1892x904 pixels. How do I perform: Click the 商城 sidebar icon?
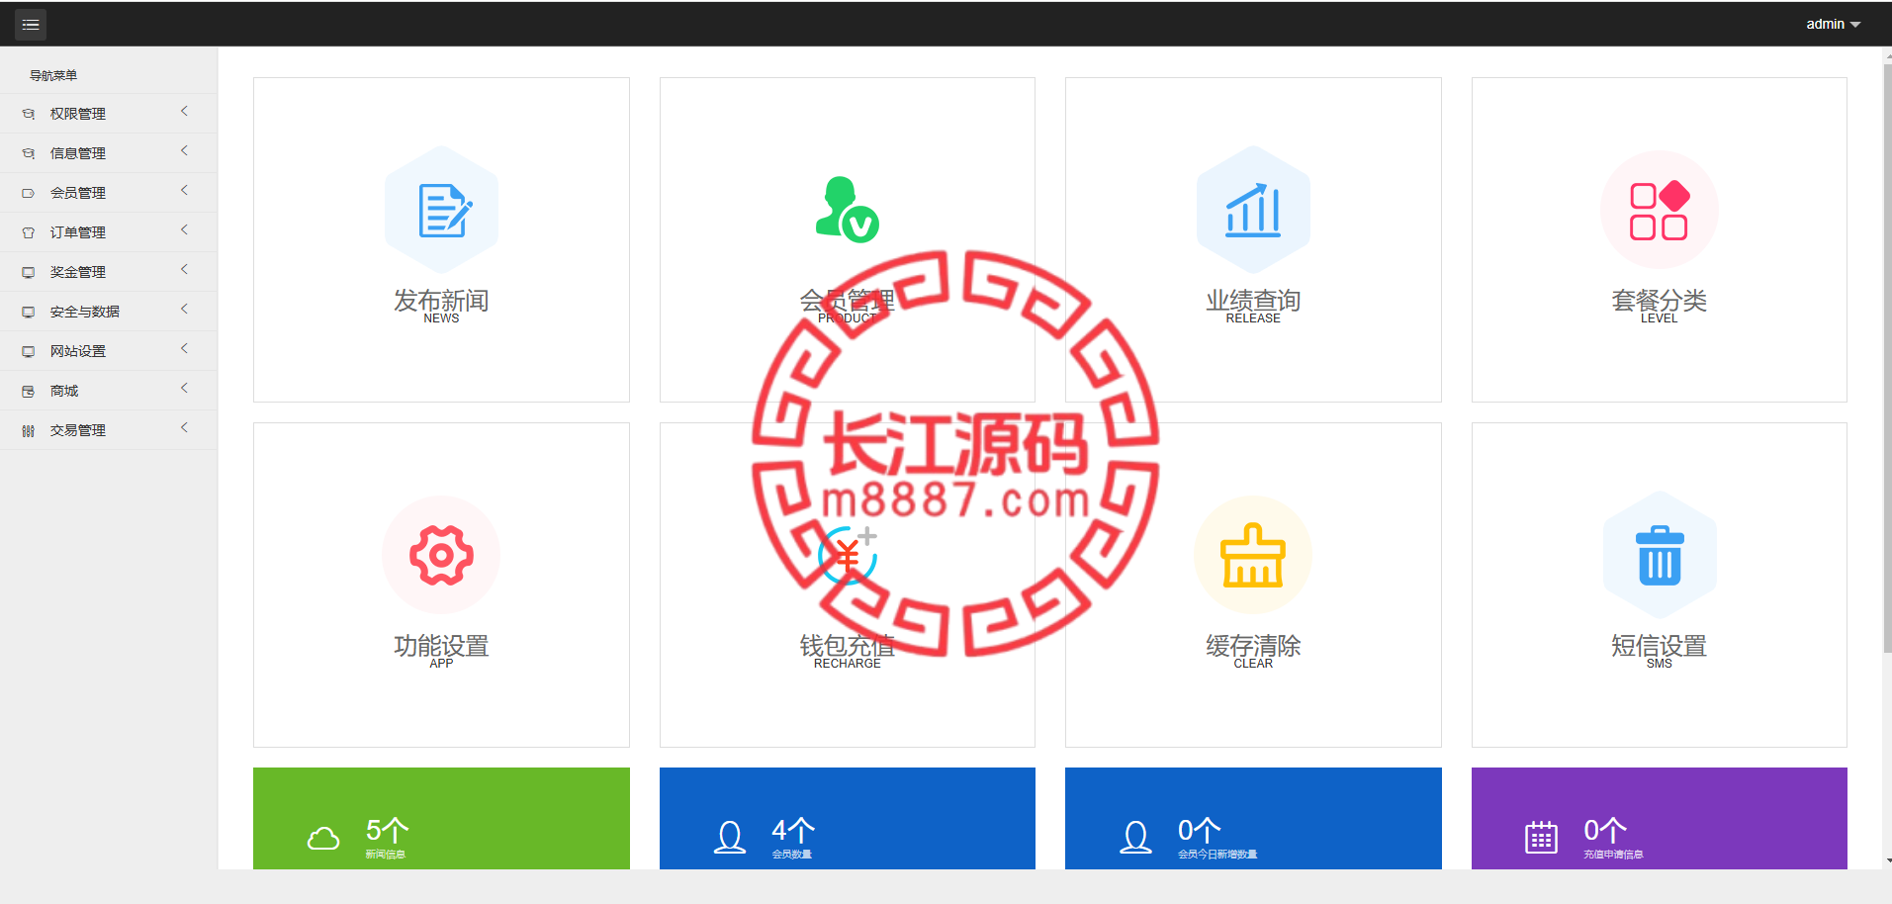click(29, 391)
